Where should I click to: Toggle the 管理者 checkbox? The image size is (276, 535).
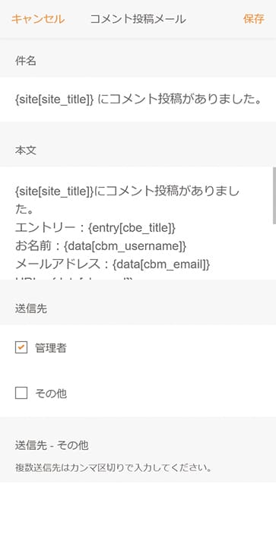[x=21, y=348]
